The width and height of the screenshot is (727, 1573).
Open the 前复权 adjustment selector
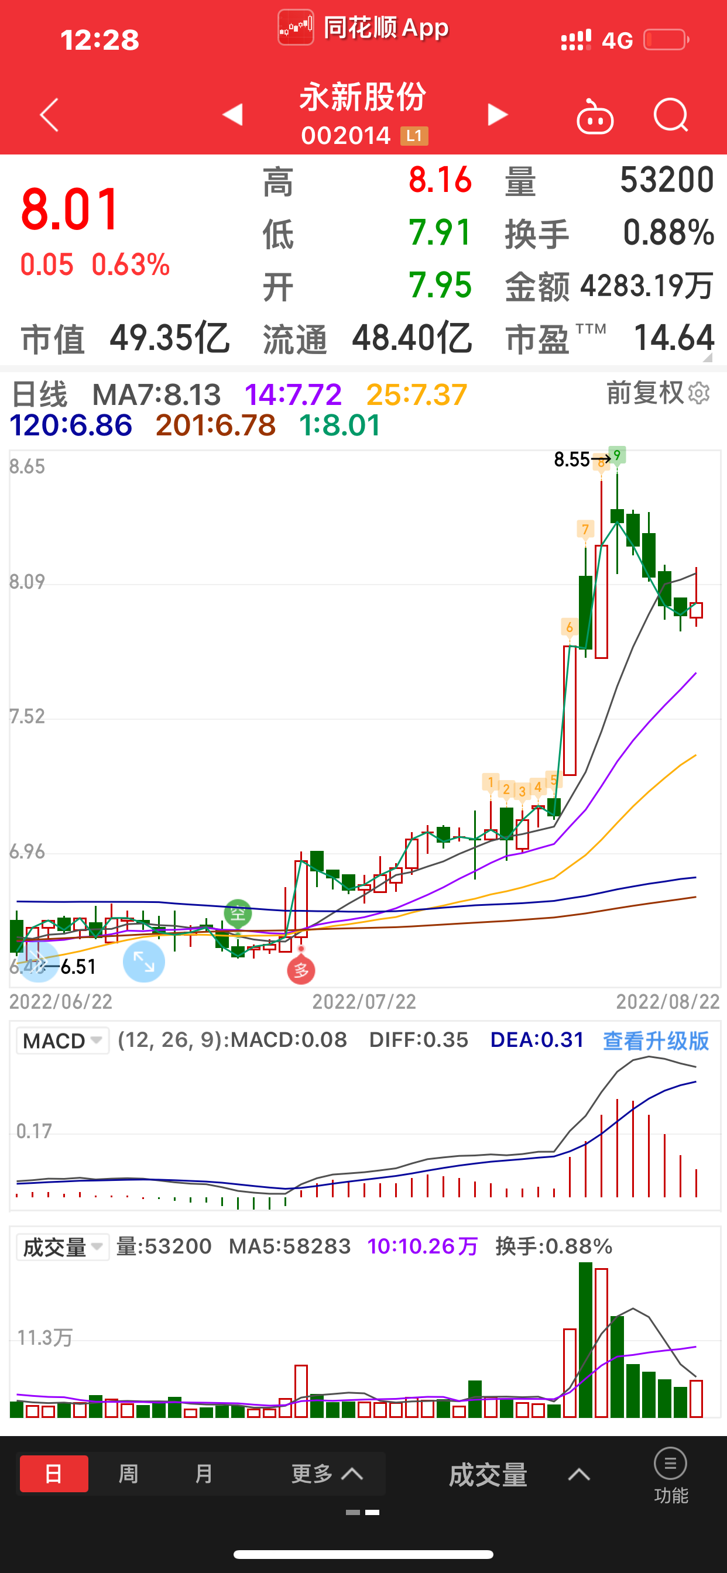click(x=644, y=393)
